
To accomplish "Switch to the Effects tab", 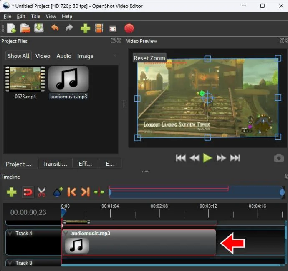I will coord(86,164).
